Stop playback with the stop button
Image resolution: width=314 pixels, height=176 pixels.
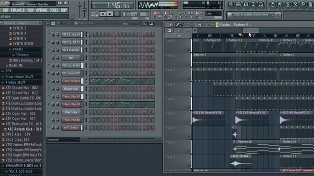110,14
